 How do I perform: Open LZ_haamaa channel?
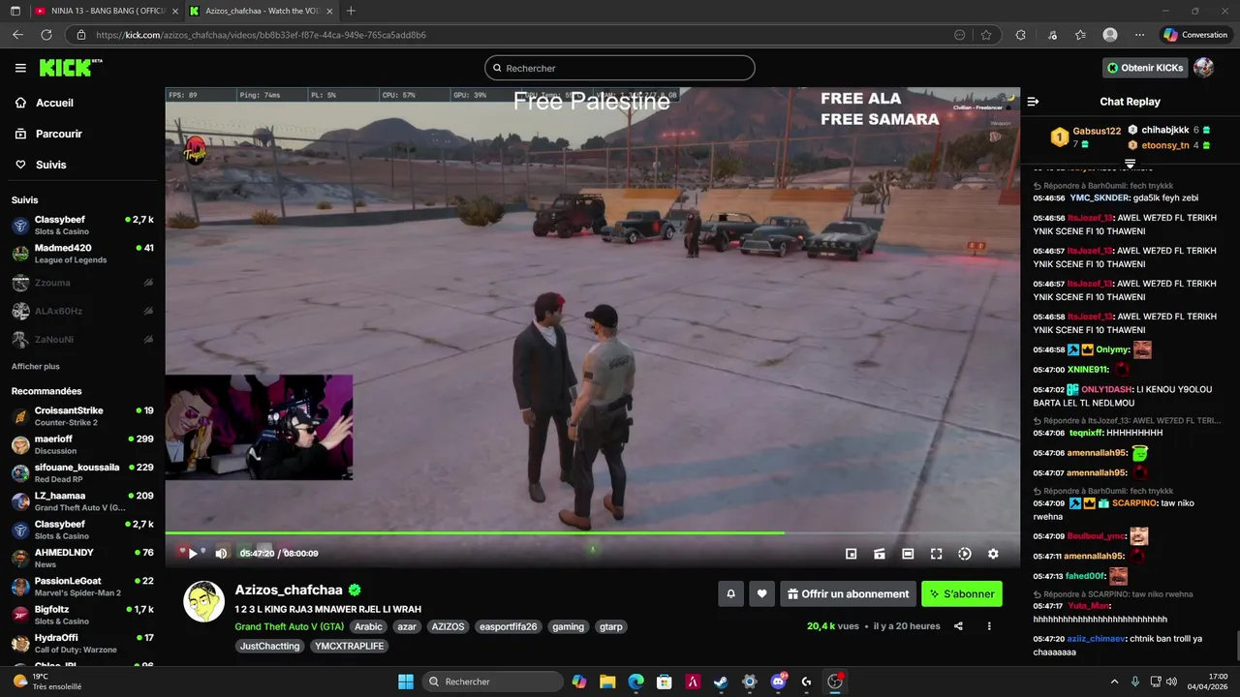82,501
